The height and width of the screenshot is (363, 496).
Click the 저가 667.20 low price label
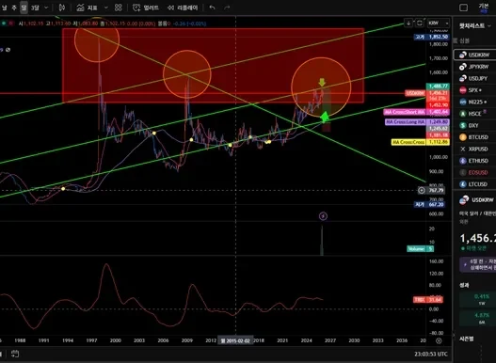(429, 205)
